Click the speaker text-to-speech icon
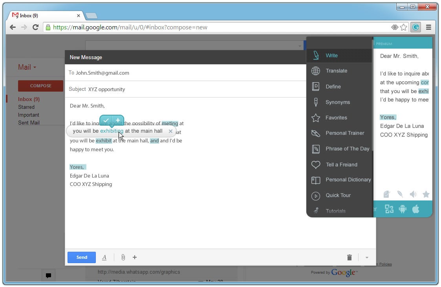 (x=413, y=194)
